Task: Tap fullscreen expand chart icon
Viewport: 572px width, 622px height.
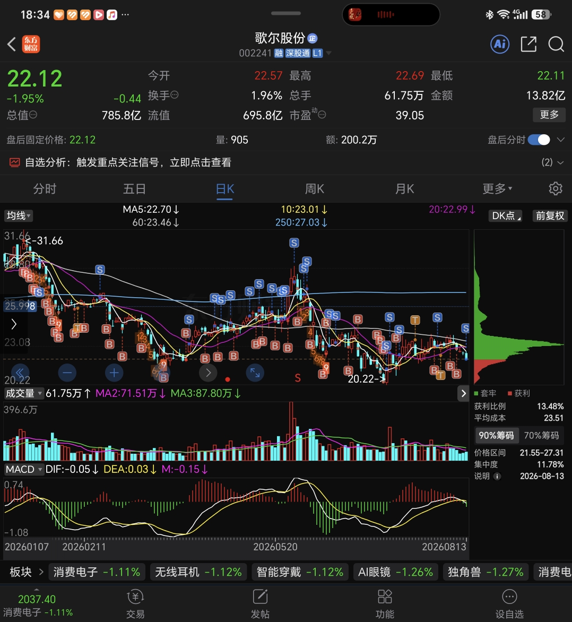Action: 255,373
